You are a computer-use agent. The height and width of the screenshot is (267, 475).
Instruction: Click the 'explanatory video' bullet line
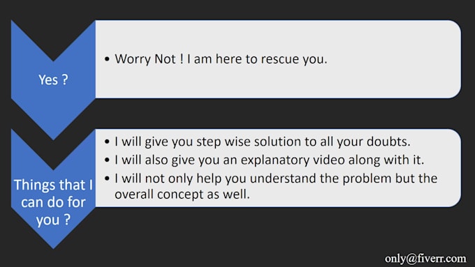[270, 160]
